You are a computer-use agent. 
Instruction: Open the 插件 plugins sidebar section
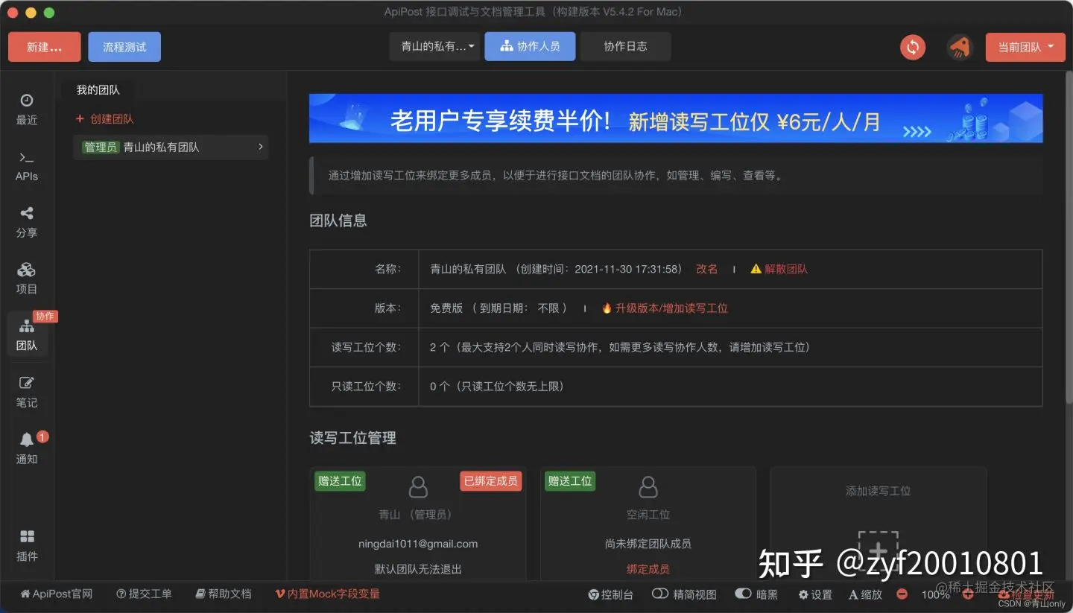(x=27, y=545)
